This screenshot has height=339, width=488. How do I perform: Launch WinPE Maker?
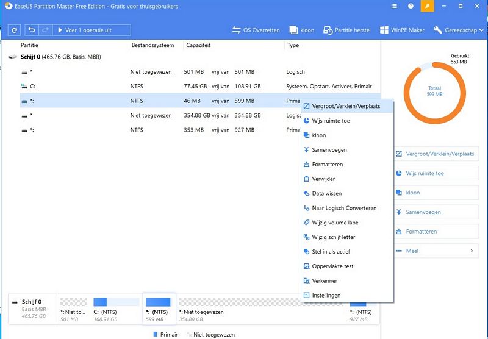click(402, 30)
